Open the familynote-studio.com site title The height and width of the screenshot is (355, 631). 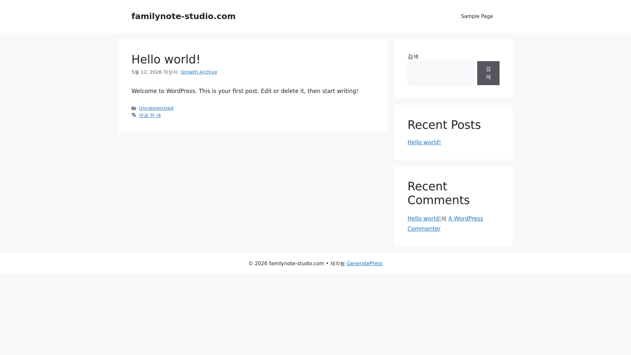tap(183, 16)
